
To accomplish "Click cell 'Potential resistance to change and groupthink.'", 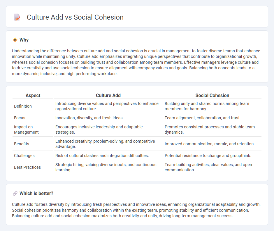I will click(212, 156).
